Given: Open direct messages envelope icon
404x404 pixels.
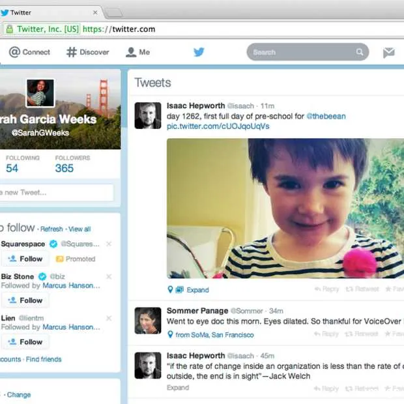Looking at the screenshot, I should click(388, 52).
